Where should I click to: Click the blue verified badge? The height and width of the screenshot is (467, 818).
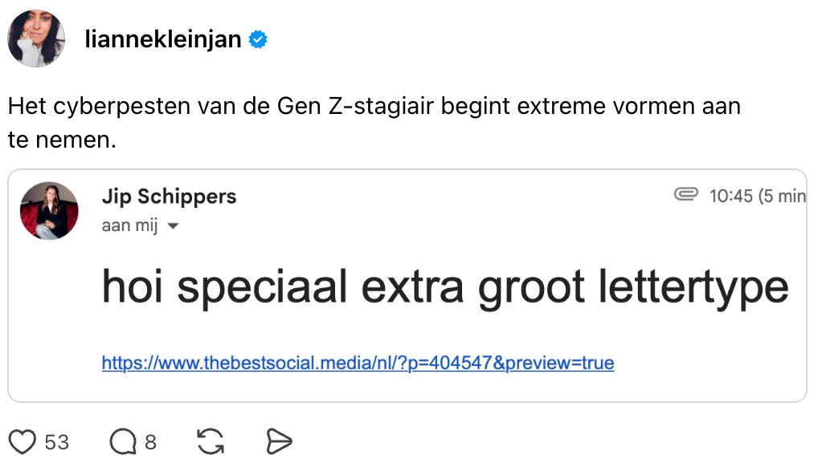coord(258,39)
